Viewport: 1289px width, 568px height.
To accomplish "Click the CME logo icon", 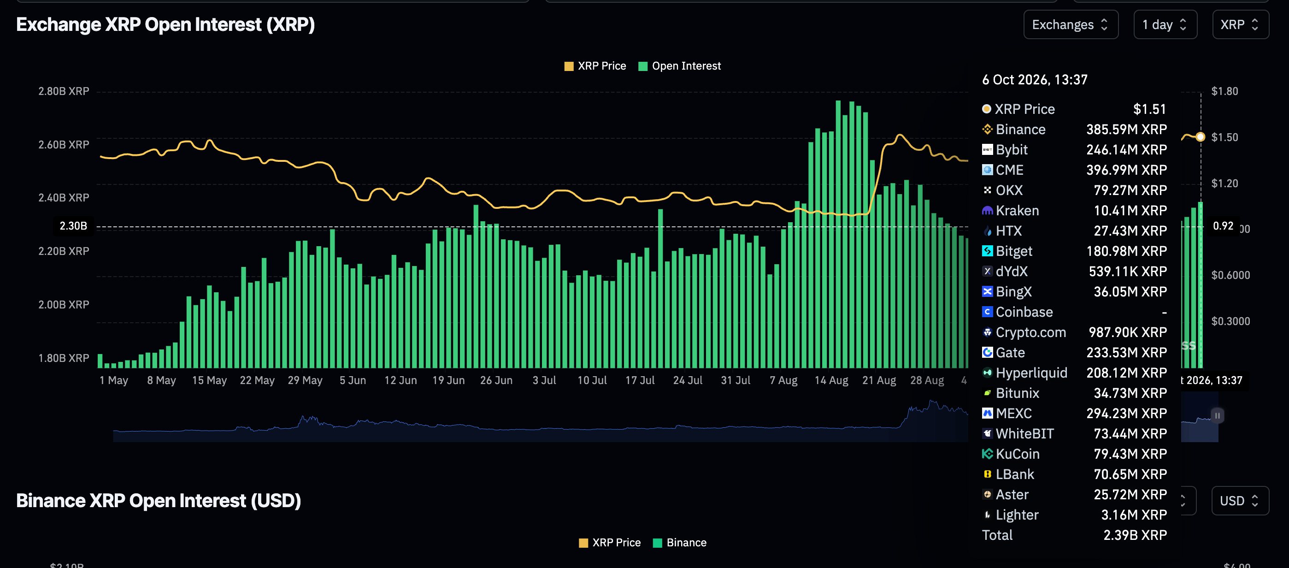I will coord(987,170).
